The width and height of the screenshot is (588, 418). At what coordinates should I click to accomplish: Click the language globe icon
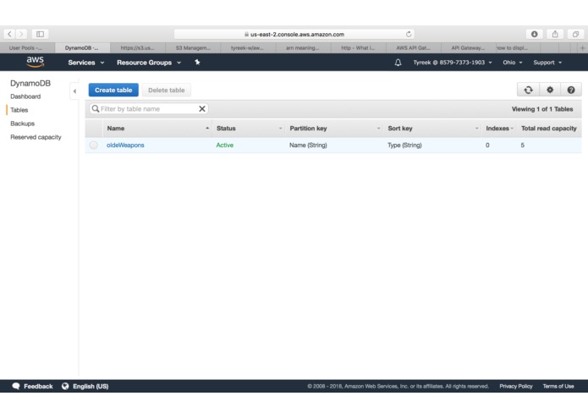click(x=65, y=386)
